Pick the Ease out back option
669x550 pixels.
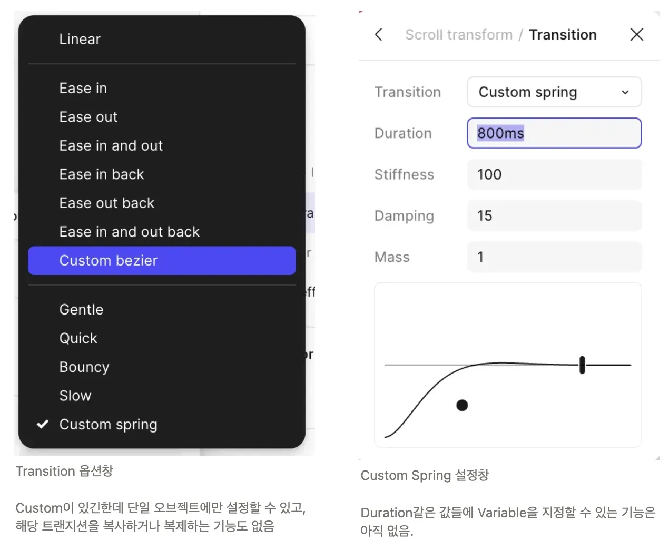point(107,203)
